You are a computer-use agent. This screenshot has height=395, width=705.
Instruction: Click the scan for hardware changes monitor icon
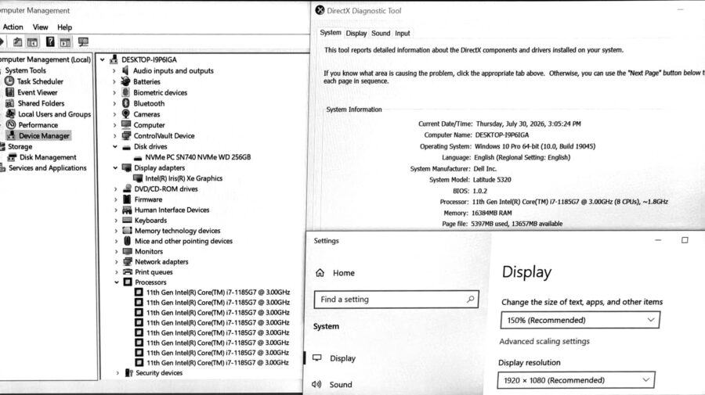83,41
